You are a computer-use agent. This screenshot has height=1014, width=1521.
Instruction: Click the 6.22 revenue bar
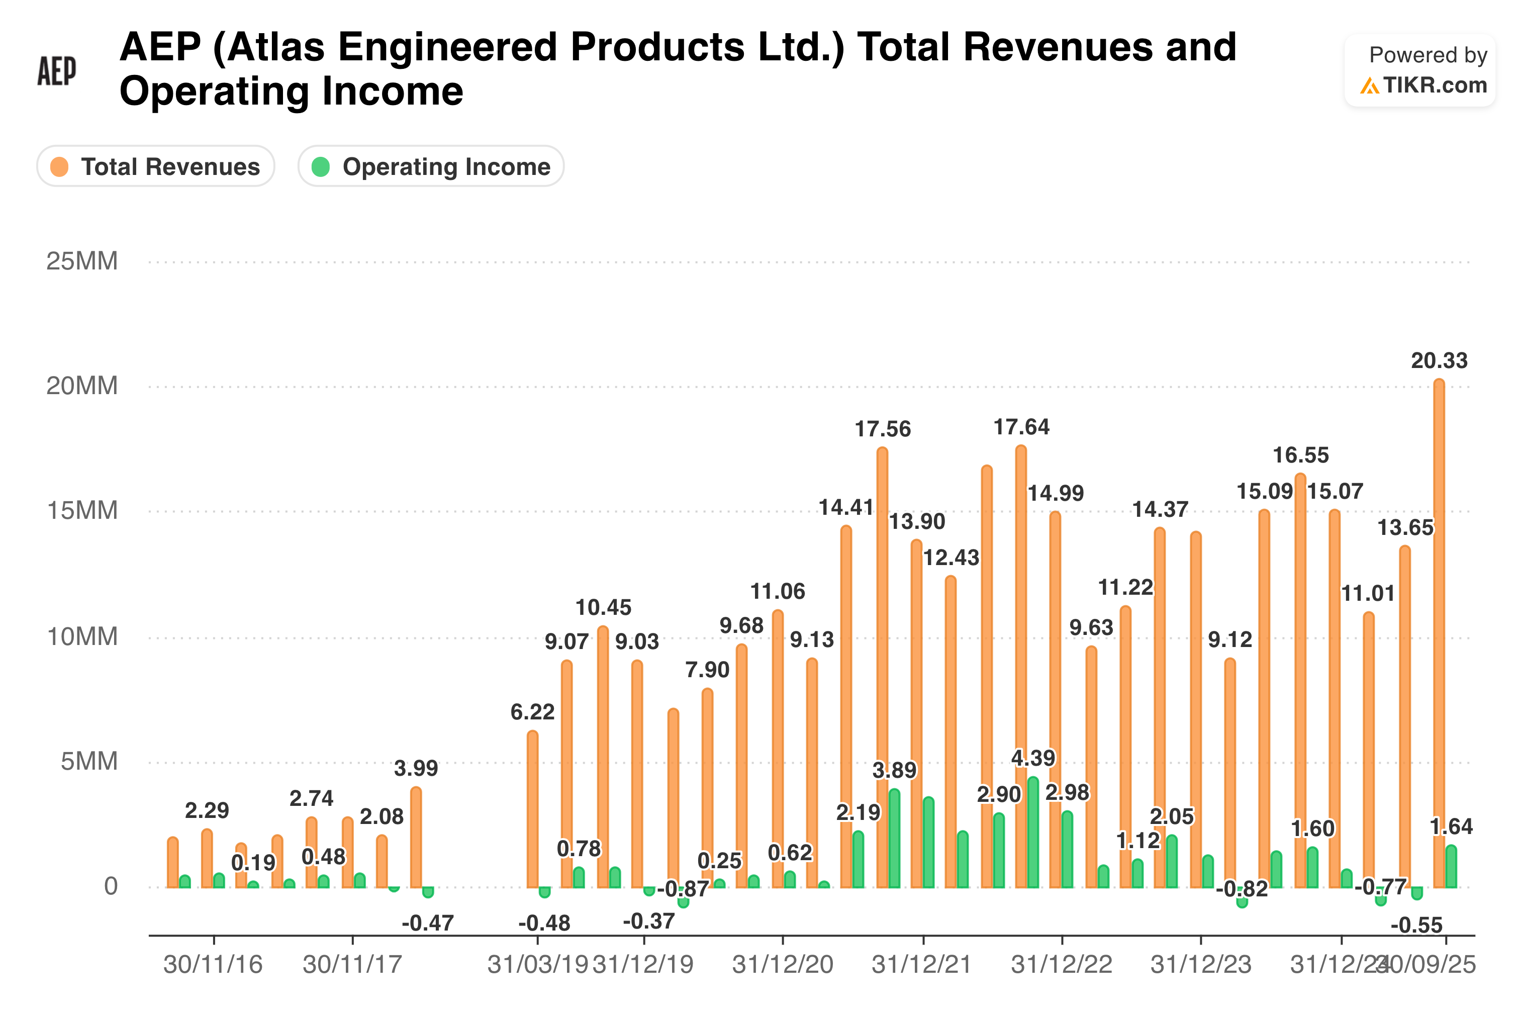(532, 808)
